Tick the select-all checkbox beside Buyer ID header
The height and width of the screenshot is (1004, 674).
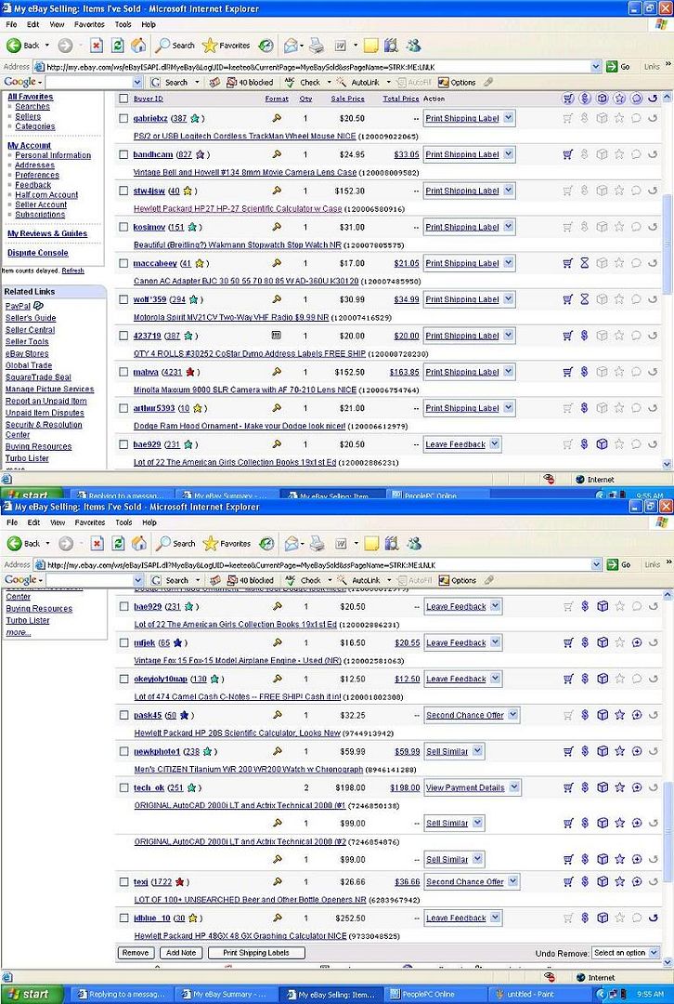123,99
